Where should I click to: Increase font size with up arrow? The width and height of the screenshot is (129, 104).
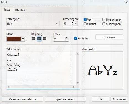click(x=73, y=23)
